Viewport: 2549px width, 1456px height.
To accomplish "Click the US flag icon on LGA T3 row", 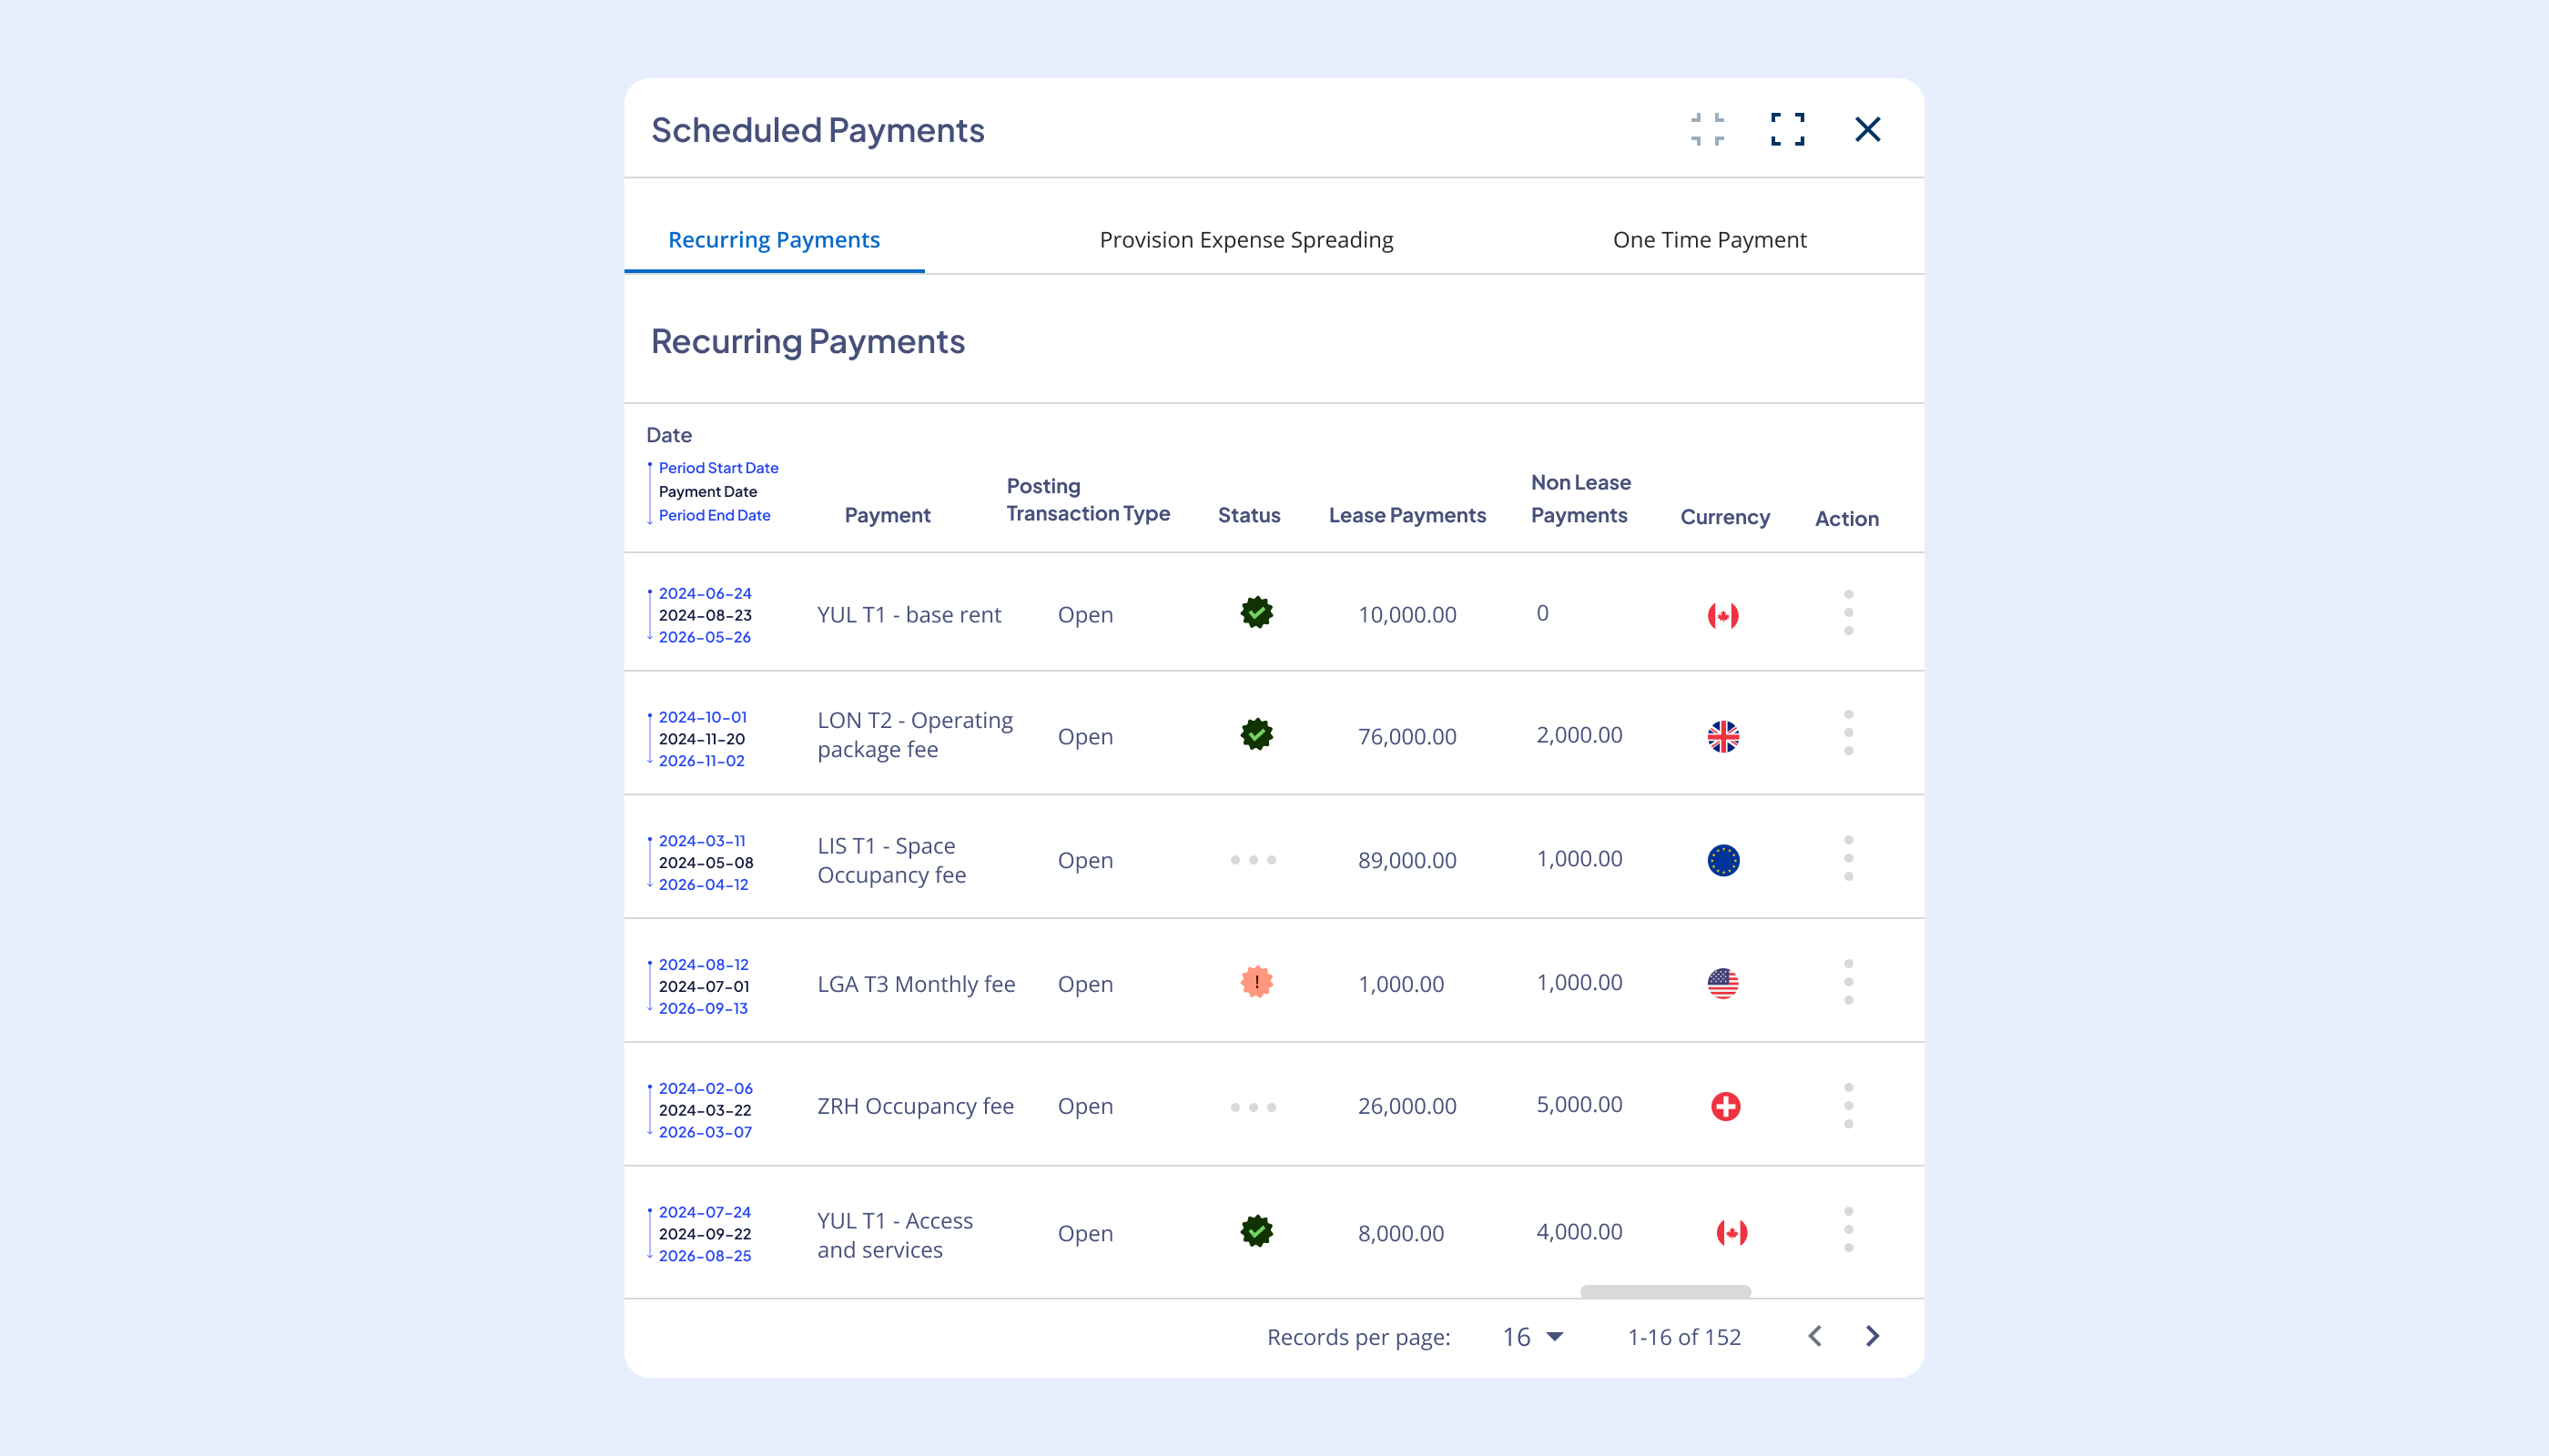I will pos(1723,983).
